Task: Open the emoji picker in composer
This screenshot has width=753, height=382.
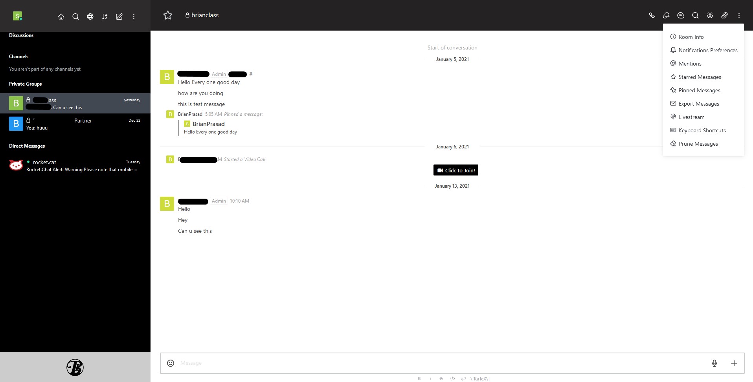Action: click(171, 363)
